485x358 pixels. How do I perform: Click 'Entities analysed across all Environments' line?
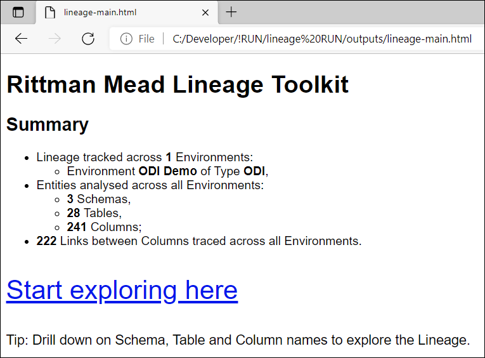pos(150,185)
